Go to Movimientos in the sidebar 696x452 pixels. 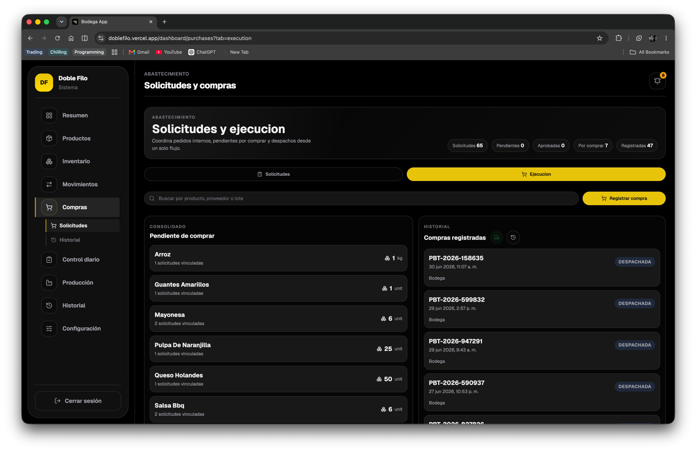(x=78, y=184)
